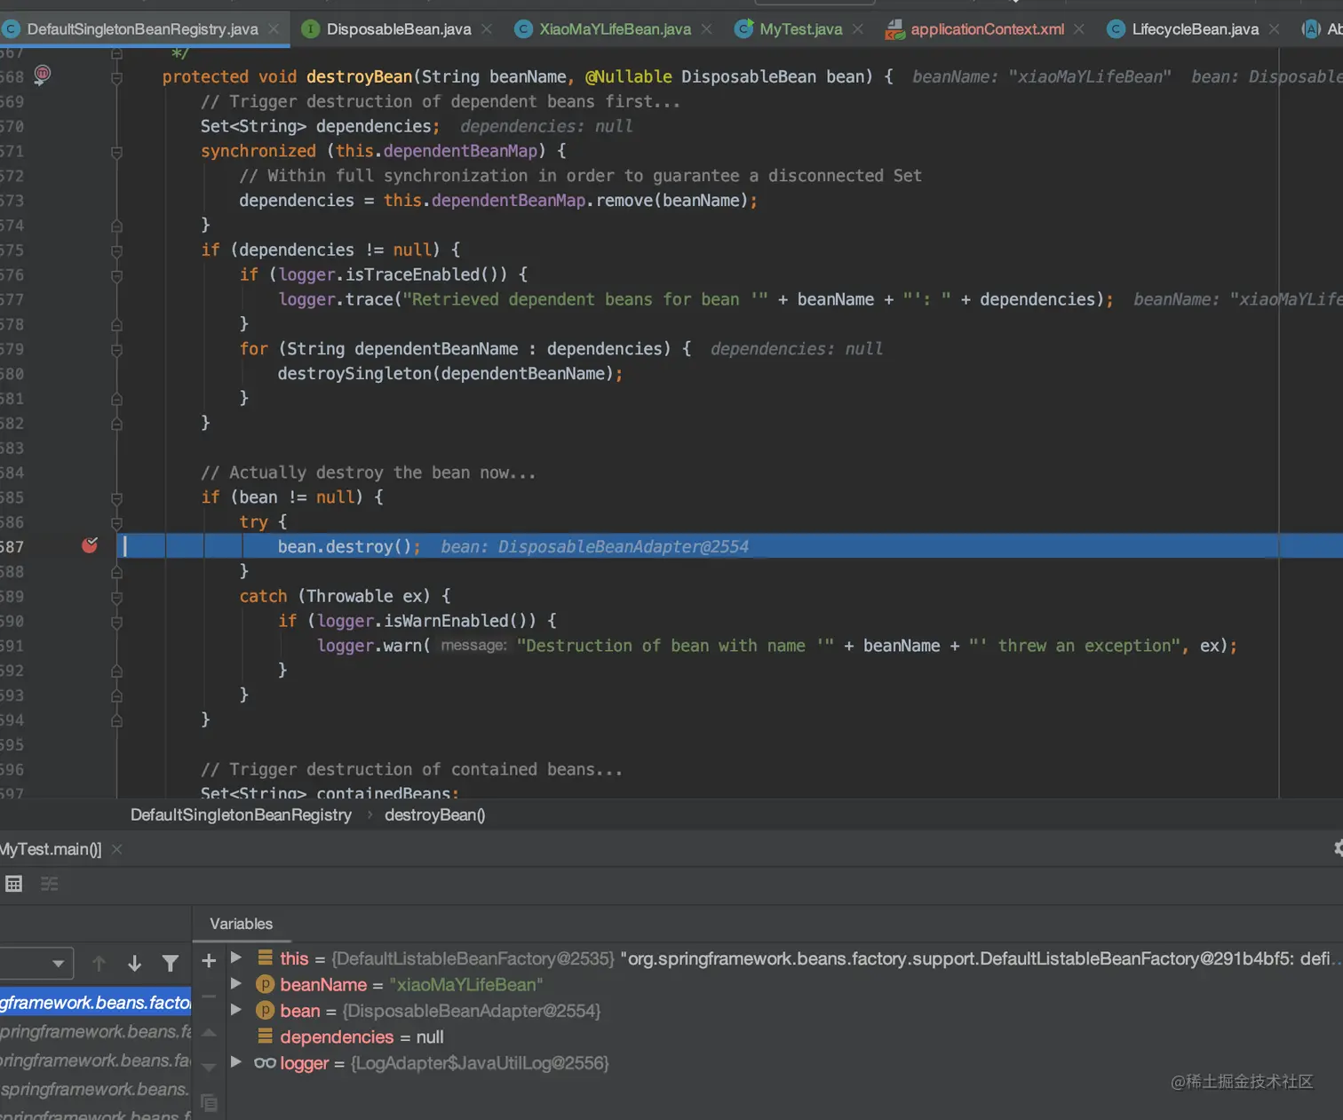The height and width of the screenshot is (1120, 1343).
Task: Expand the logger variable node
Action: click(236, 1061)
